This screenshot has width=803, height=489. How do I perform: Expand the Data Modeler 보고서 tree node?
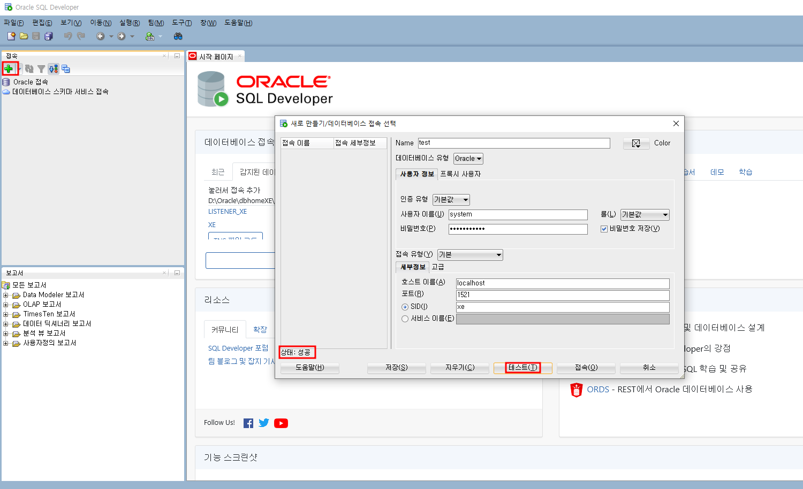pyautogui.click(x=5, y=295)
